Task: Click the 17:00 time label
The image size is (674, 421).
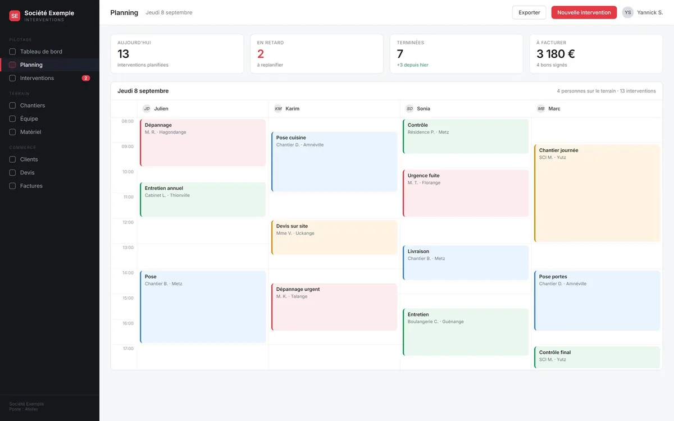Action: tap(127, 349)
